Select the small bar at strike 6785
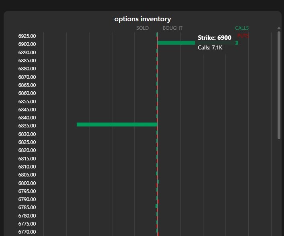 coord(156,206)
